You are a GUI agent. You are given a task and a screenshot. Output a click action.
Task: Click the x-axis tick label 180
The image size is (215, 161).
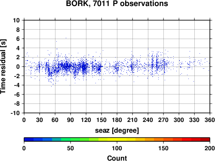[117, 120]
